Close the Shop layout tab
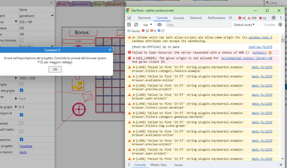The image size is (287, 168). coord(103,4)
